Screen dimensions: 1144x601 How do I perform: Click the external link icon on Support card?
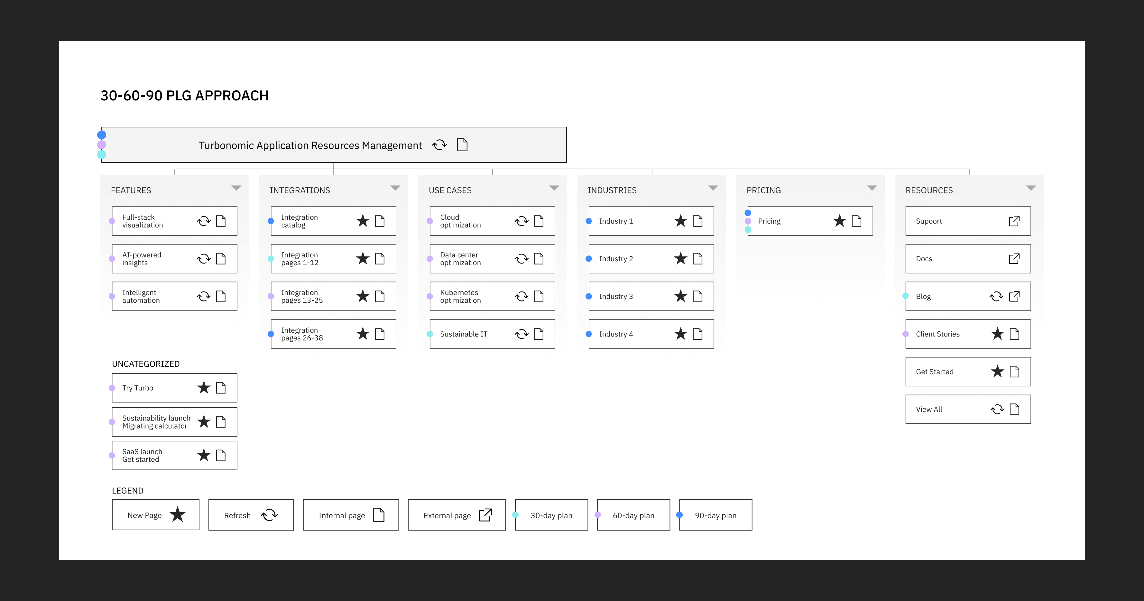(1014, 221)
